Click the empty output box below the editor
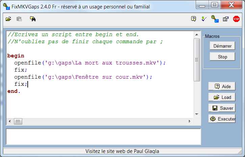The image size is (245, 157). [x=103, y=136]
